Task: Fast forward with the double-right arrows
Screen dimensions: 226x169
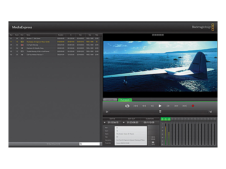Action: (176, 106)
